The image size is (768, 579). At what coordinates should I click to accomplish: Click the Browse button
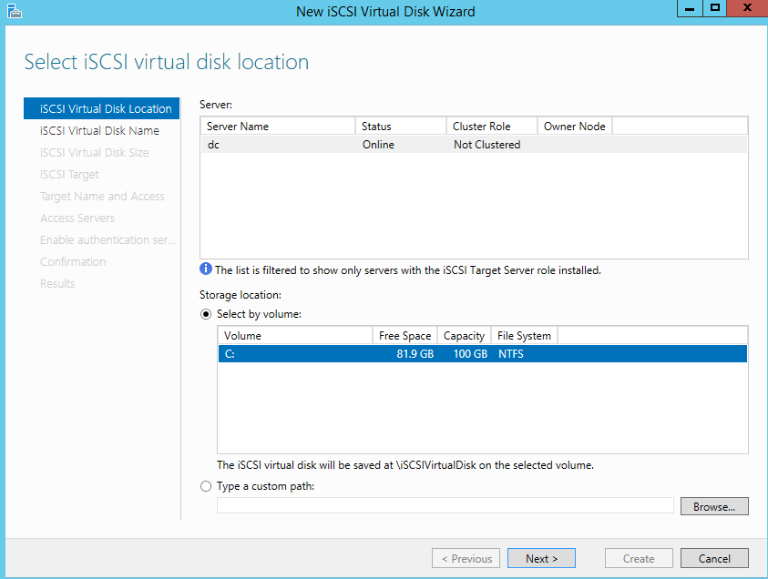click(714, 506)
